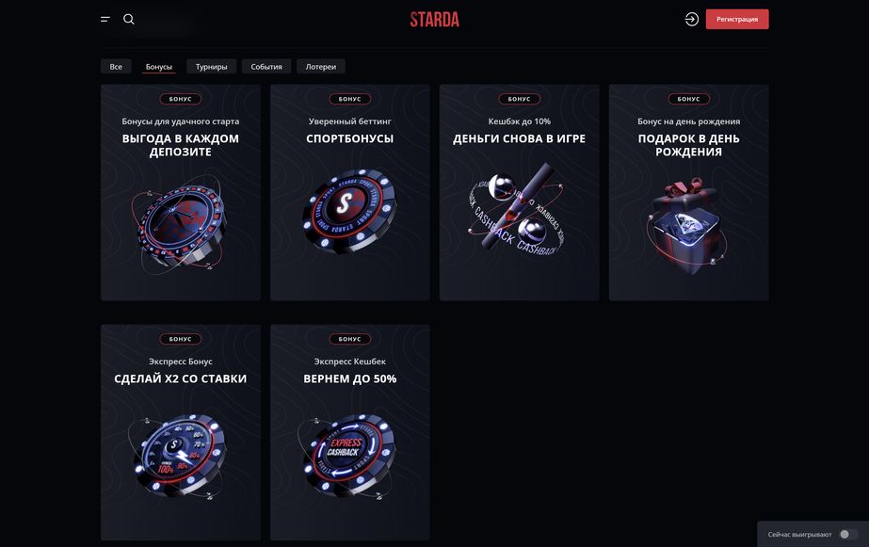Viewport: 869px width, 547px height.
Task: Go to the Лотереи tab
Action: click(321, 67)
